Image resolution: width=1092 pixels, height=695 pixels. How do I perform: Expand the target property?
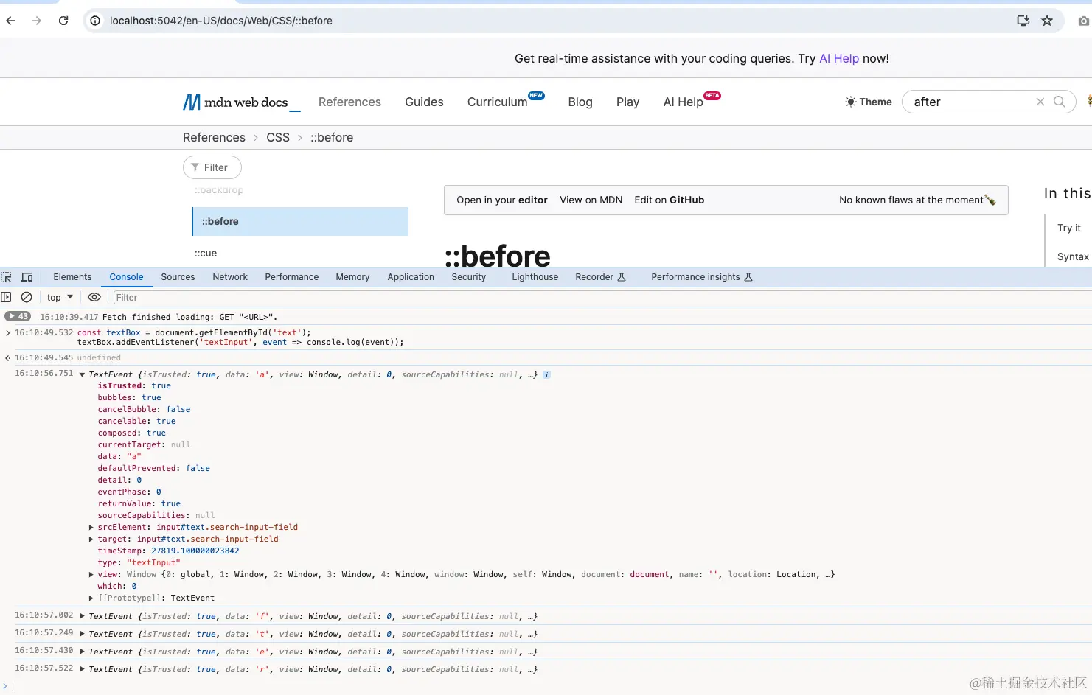(91, 539)
